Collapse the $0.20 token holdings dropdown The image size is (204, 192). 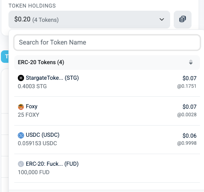pos(89,20)
